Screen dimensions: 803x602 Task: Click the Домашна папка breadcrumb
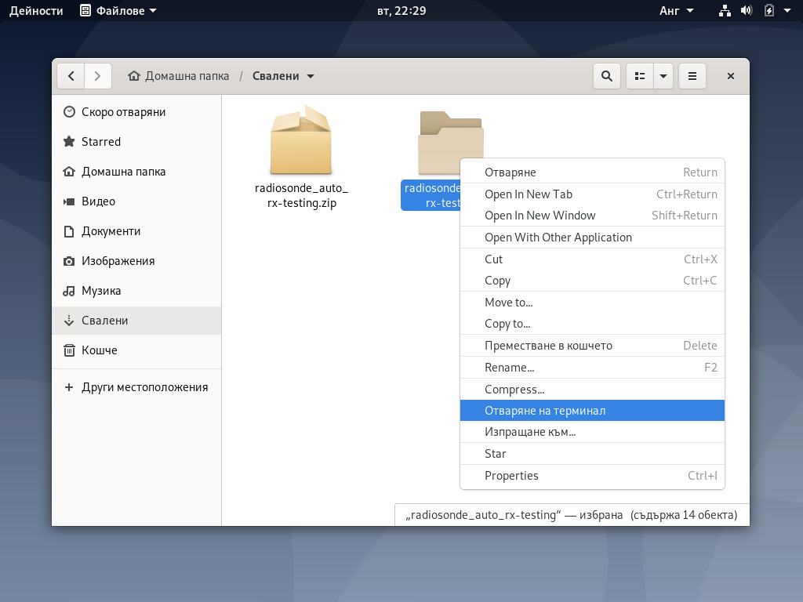178,76
